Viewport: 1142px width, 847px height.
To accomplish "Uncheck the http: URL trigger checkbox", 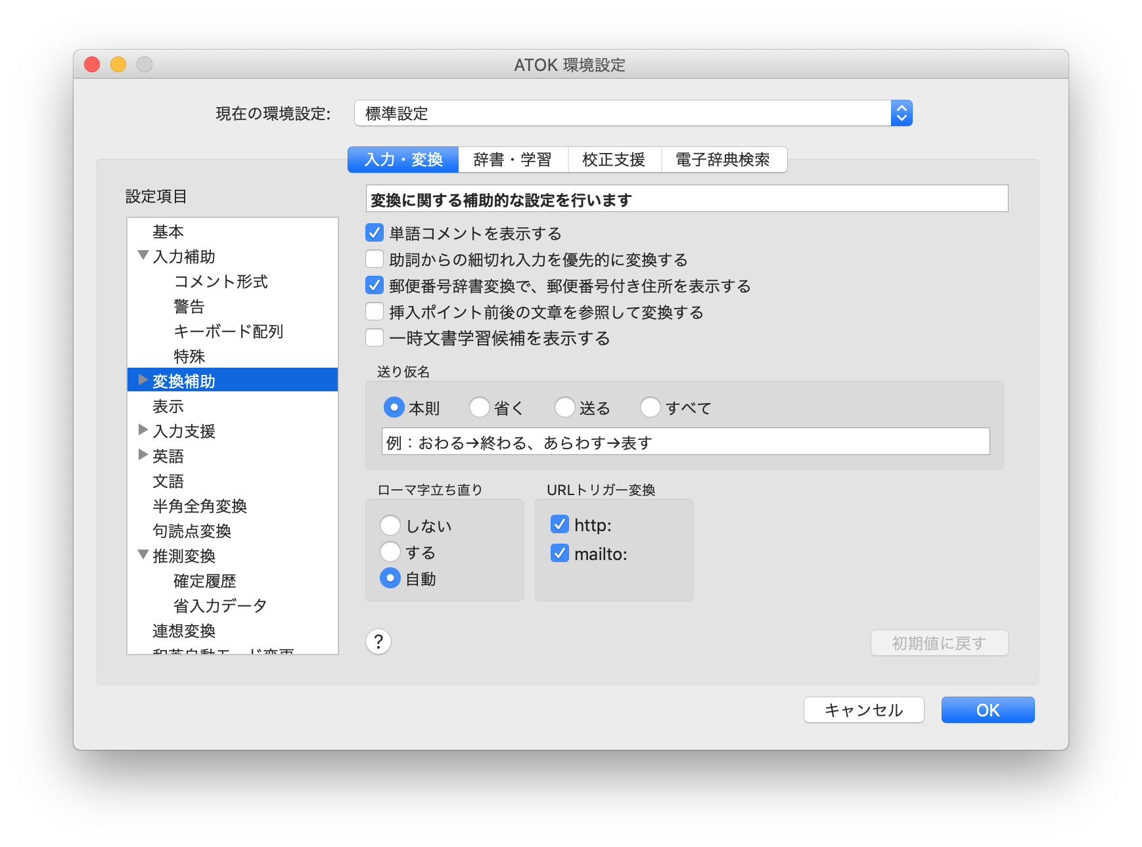I will 560,524.
